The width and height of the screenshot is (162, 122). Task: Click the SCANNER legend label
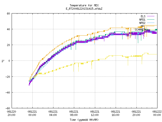coord(140,29)
